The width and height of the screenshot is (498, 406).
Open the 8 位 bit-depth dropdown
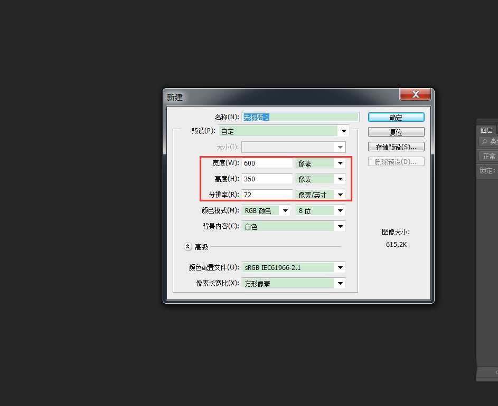pyautogui.click(x=341, y=210)
